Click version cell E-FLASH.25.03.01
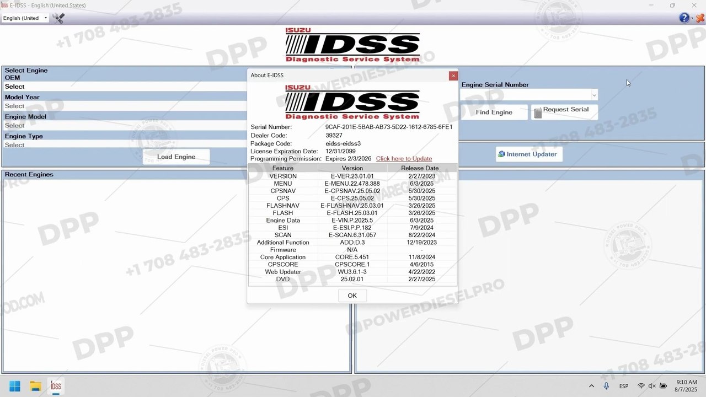The height and width of the screenshot is (397, 706). tap(352, 213)
